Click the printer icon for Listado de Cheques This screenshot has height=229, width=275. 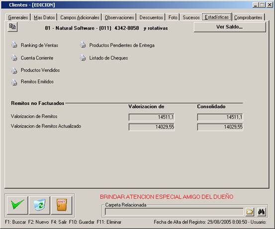(83, 58)
